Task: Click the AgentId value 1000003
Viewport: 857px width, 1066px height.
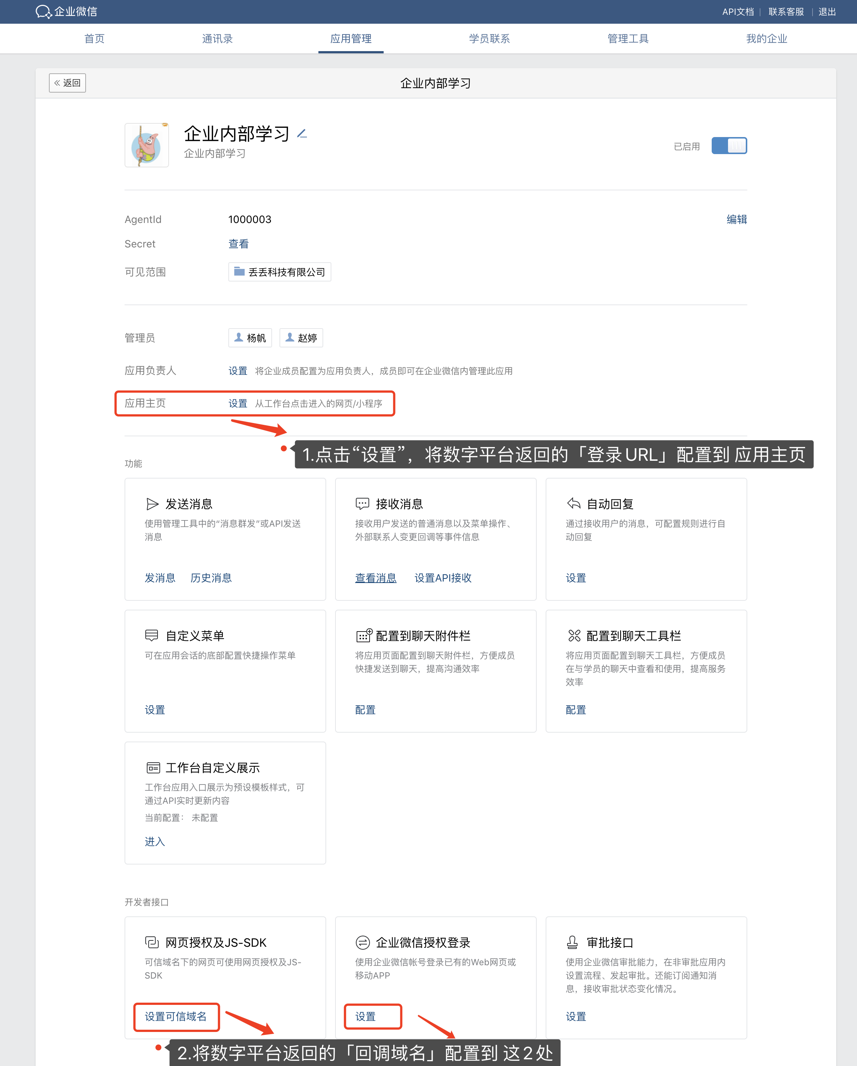Action: tap(250, 219)
